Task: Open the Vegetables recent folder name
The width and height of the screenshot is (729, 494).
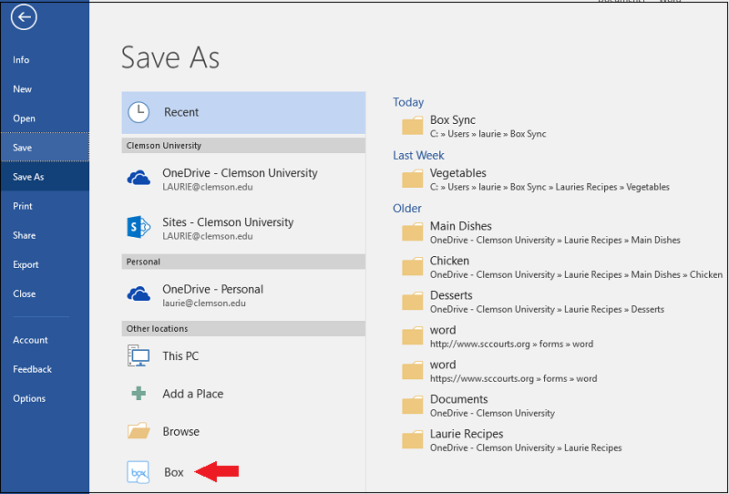Action: tap(458, 173)
